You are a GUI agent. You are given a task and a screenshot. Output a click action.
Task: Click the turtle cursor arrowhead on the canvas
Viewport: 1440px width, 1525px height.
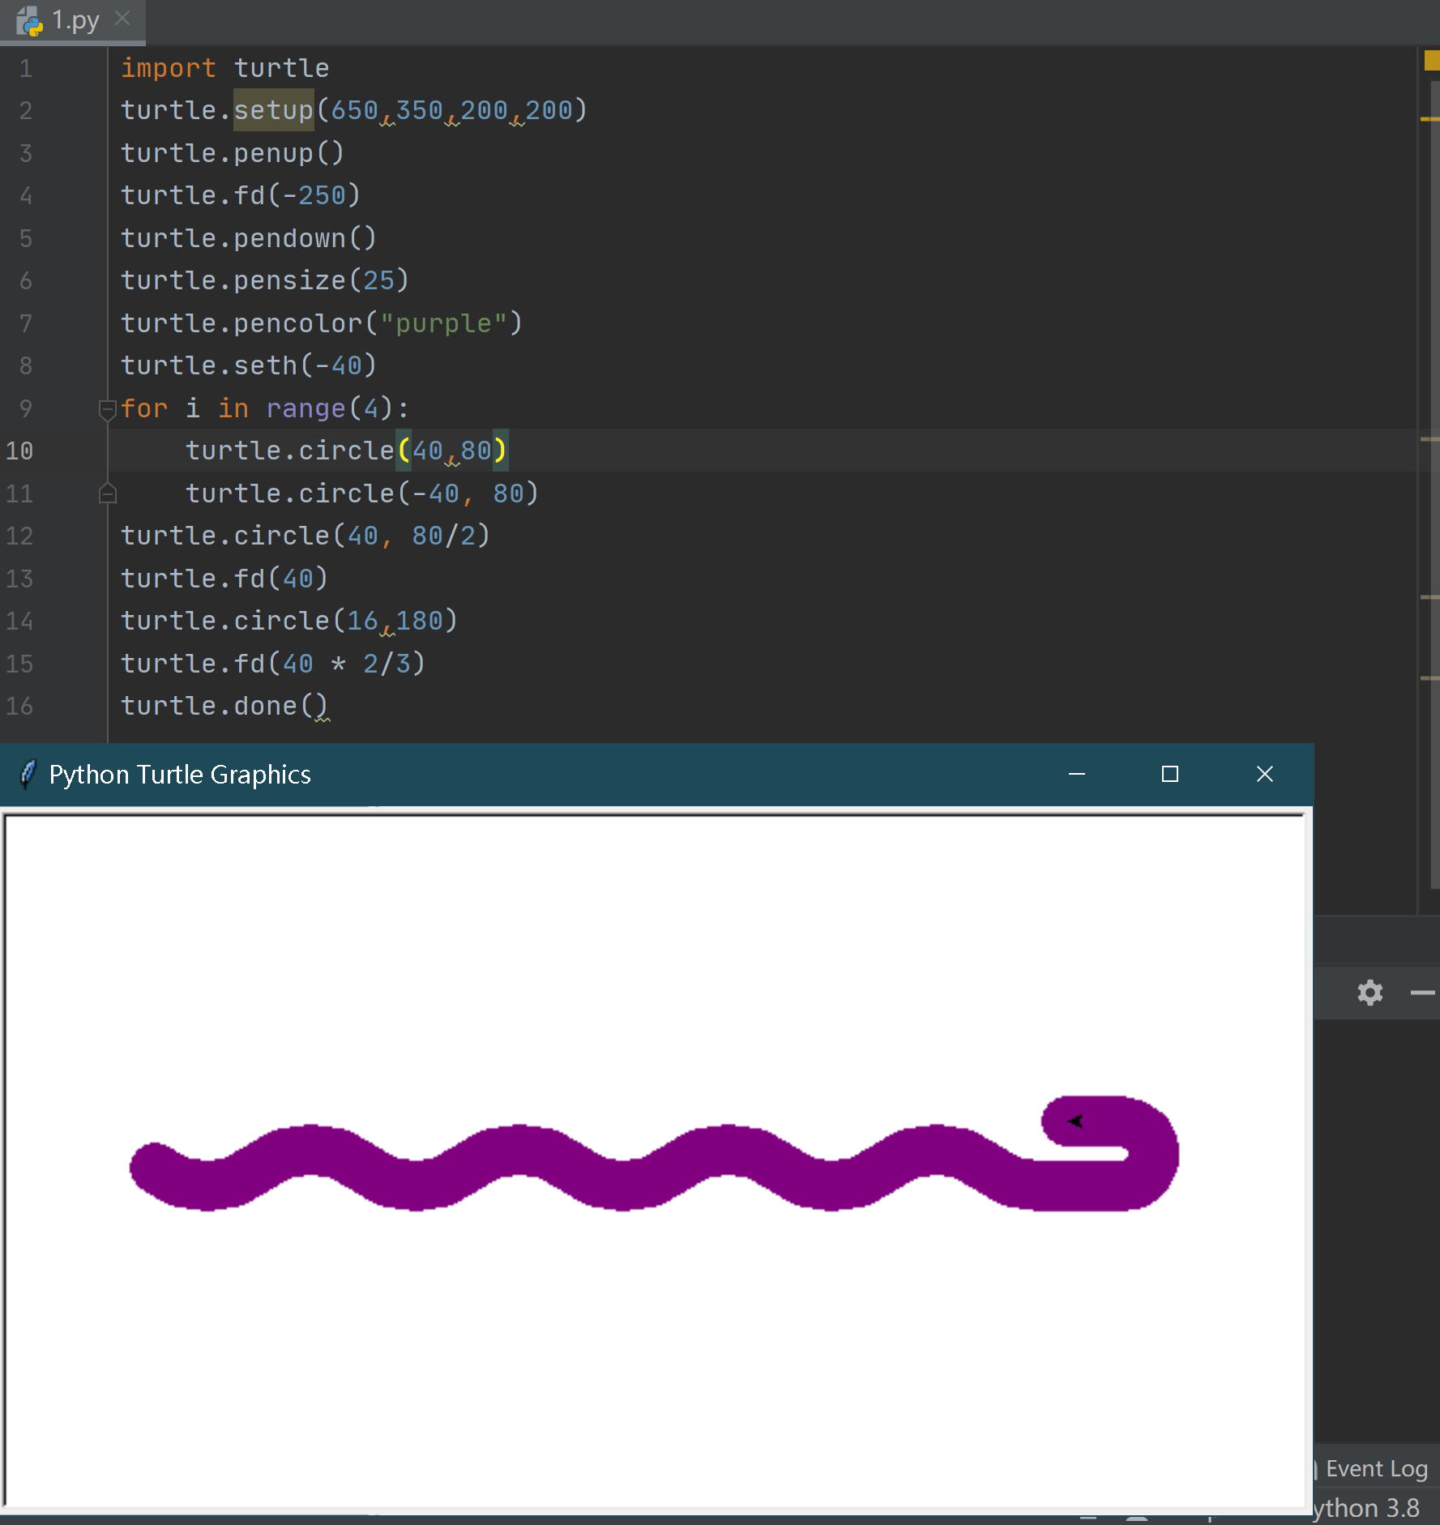1075,1121
